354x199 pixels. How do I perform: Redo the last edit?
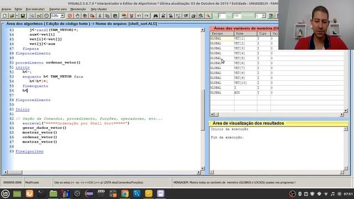[x=147, y=16]
